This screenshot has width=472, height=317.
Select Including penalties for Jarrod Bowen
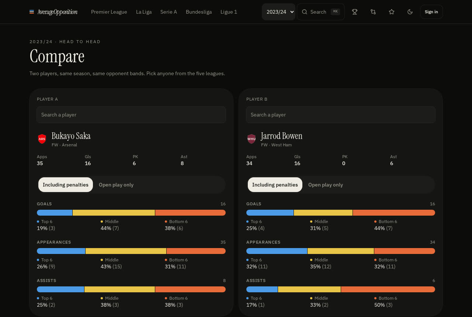[x=275, y=185]
